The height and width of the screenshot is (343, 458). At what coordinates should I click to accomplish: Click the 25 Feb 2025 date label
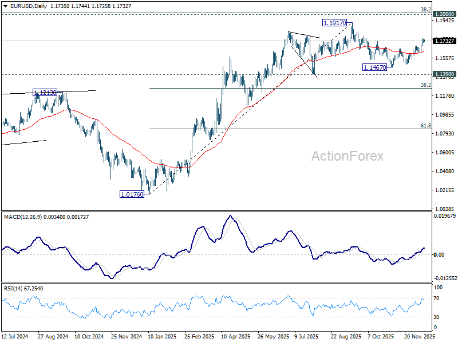(199, 337)
